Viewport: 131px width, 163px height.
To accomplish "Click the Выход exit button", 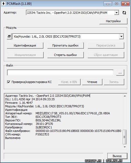I will click(x=117, y=156).
